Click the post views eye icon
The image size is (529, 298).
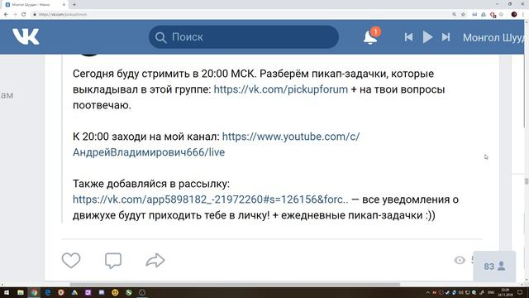click(460, 260)
